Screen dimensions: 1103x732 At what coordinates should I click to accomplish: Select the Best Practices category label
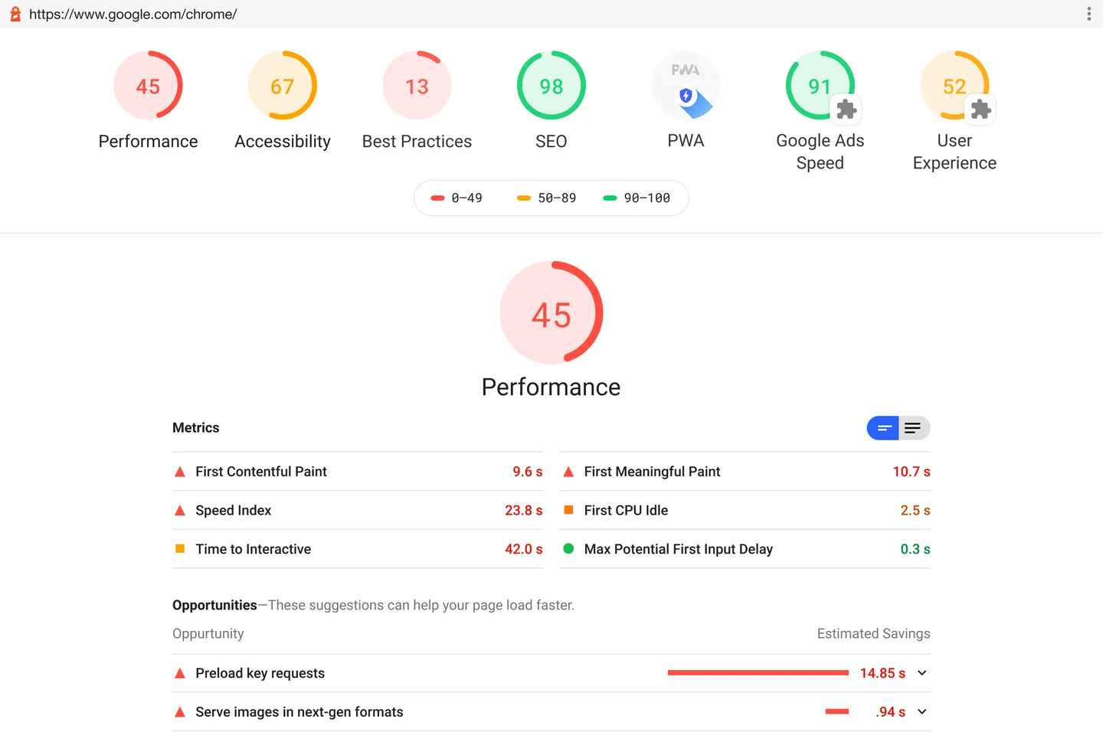click(x=417, y=142)
